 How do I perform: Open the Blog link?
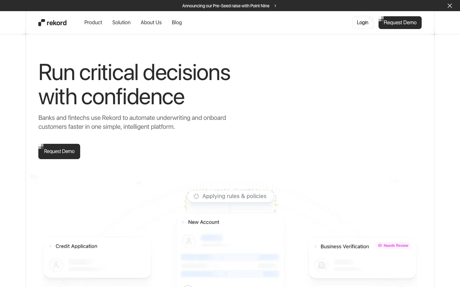[x=177, y=22]
